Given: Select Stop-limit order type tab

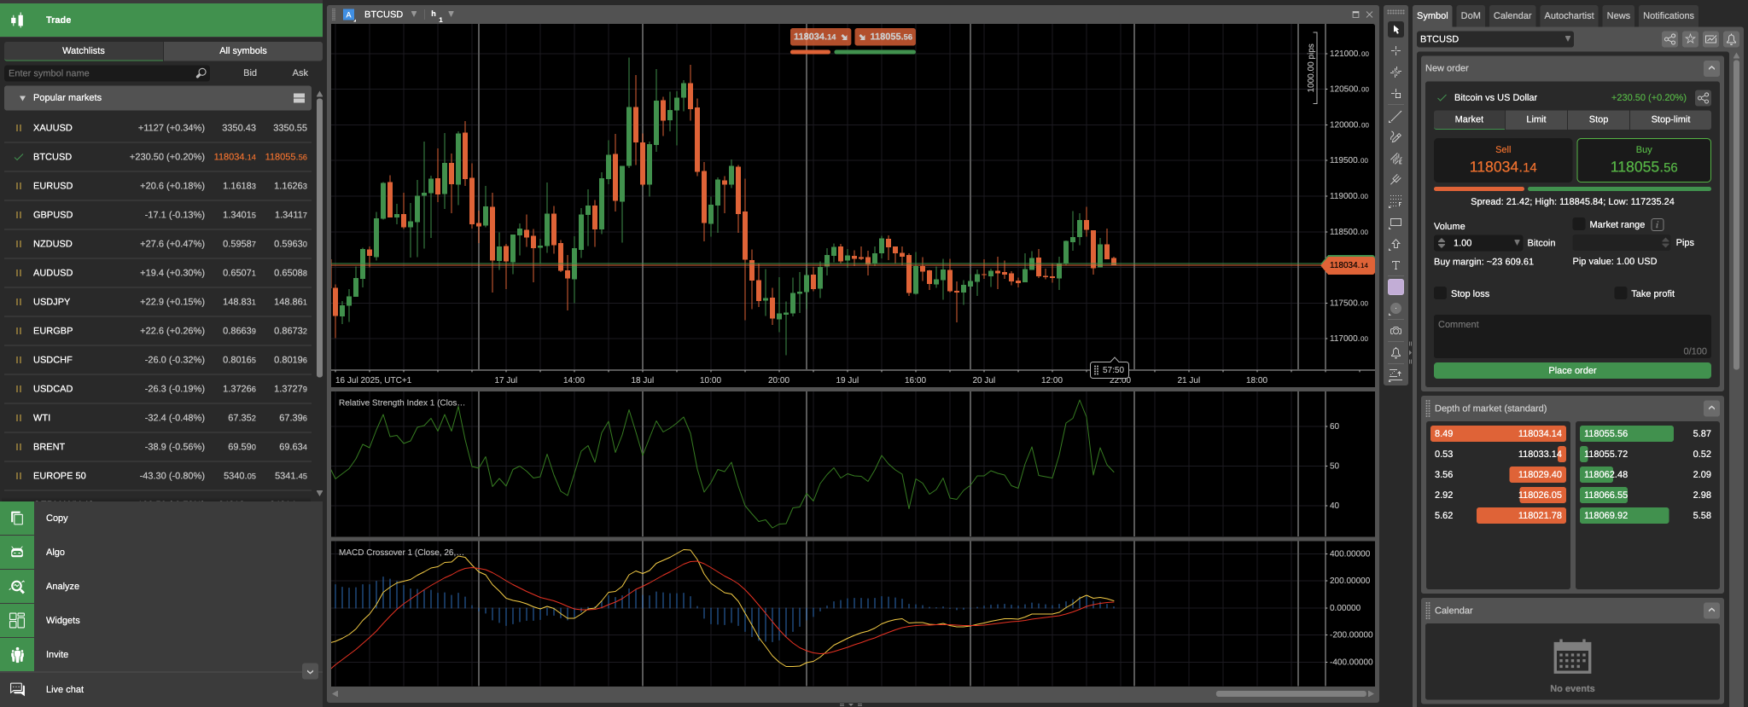Looking at the screenshot, I should pyautogui.click(x=1670, y=119).
